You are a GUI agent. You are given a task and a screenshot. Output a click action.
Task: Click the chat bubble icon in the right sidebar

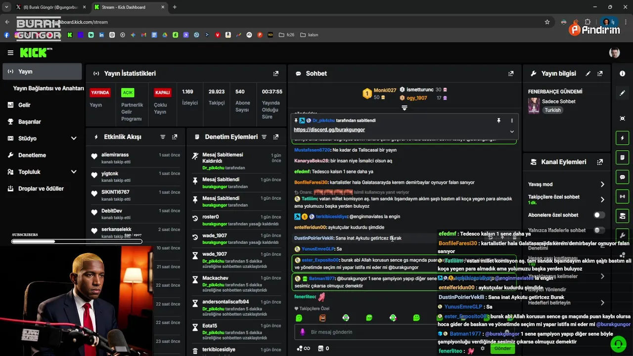pyautogui.click(x=622, y=177)
